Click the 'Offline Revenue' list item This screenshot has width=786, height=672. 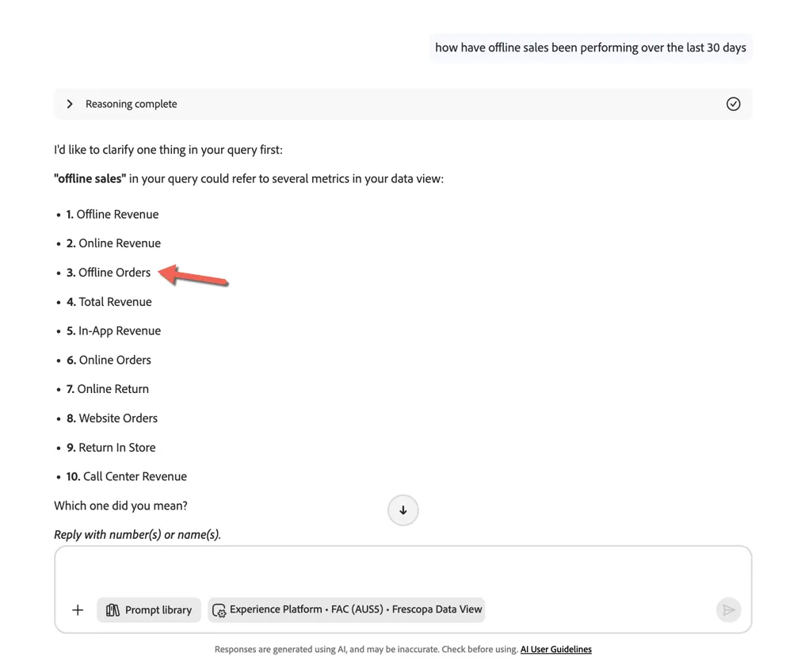[113, 214]
